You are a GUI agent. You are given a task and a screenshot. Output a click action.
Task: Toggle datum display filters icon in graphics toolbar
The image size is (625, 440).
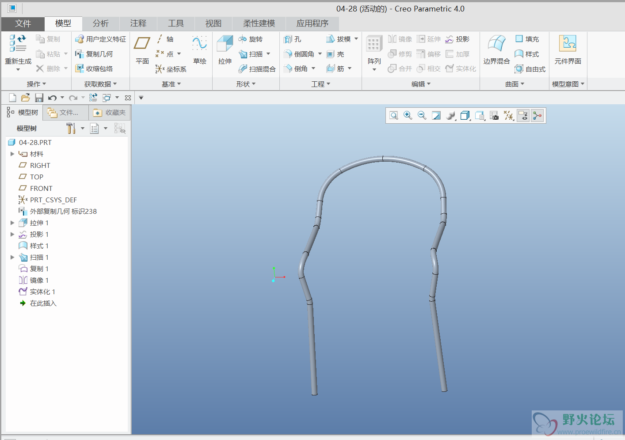[509, 116]
